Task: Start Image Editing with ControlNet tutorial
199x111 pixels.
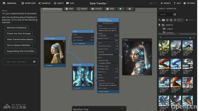Action: coord(20,51)
